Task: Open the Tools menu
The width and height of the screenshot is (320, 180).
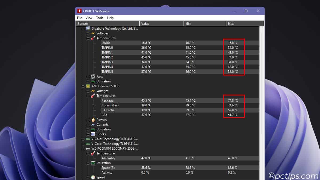Action: pos(99,18)
